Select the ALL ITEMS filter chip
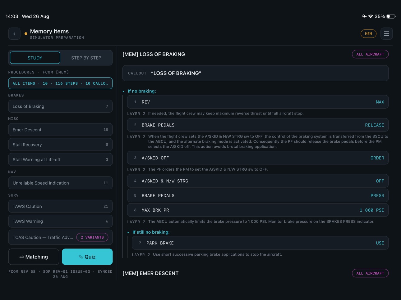 tap(60, 83)
